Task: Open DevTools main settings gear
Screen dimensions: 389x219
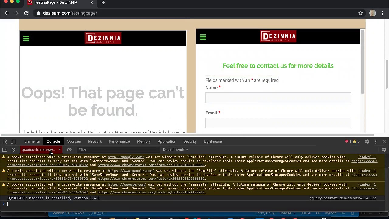Action: 367,141
